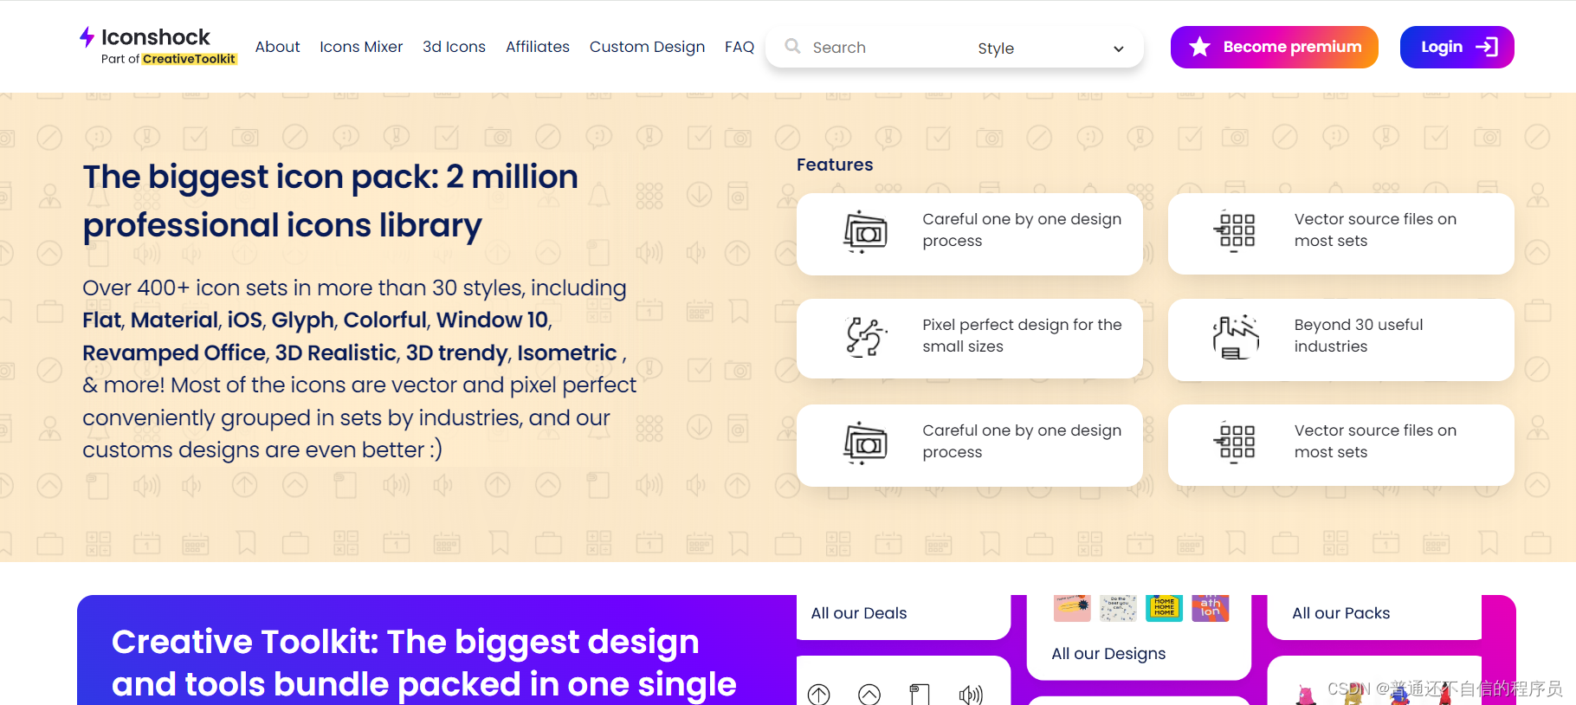The image size is (1576, 705).
Task: Open the purple and orange design thumbnail
Action: [x=1210, y=608]
